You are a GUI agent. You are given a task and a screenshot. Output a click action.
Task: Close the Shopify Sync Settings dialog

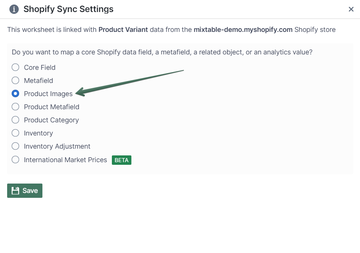(x=351, y=9)
